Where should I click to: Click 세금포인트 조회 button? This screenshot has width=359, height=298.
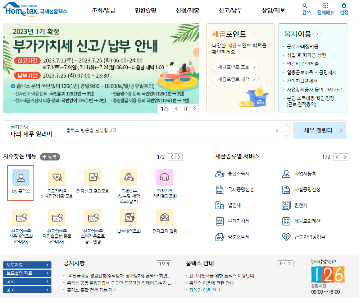(235, 67)
